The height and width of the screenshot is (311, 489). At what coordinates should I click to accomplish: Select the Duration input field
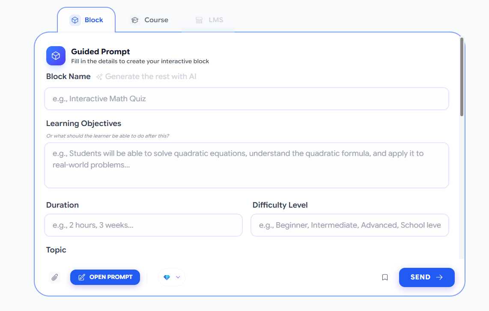[x=143, y=225]
